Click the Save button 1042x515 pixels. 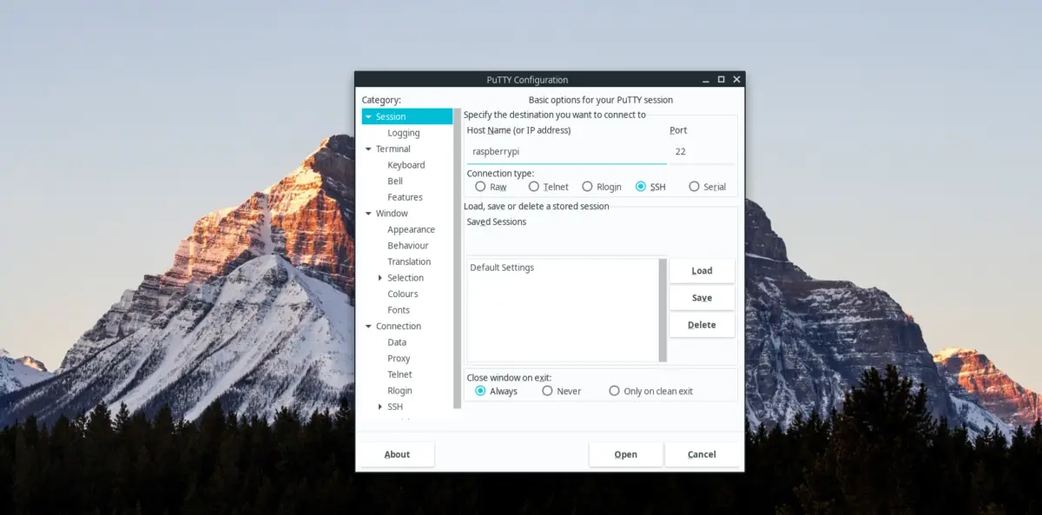pos(702,298)
